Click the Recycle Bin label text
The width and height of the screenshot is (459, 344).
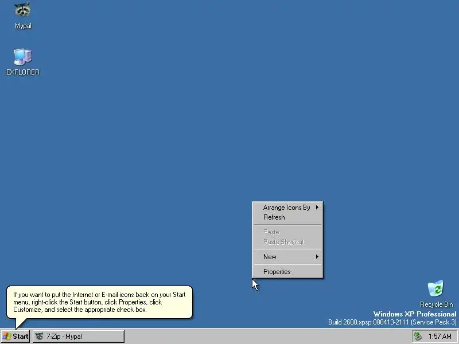436,304
